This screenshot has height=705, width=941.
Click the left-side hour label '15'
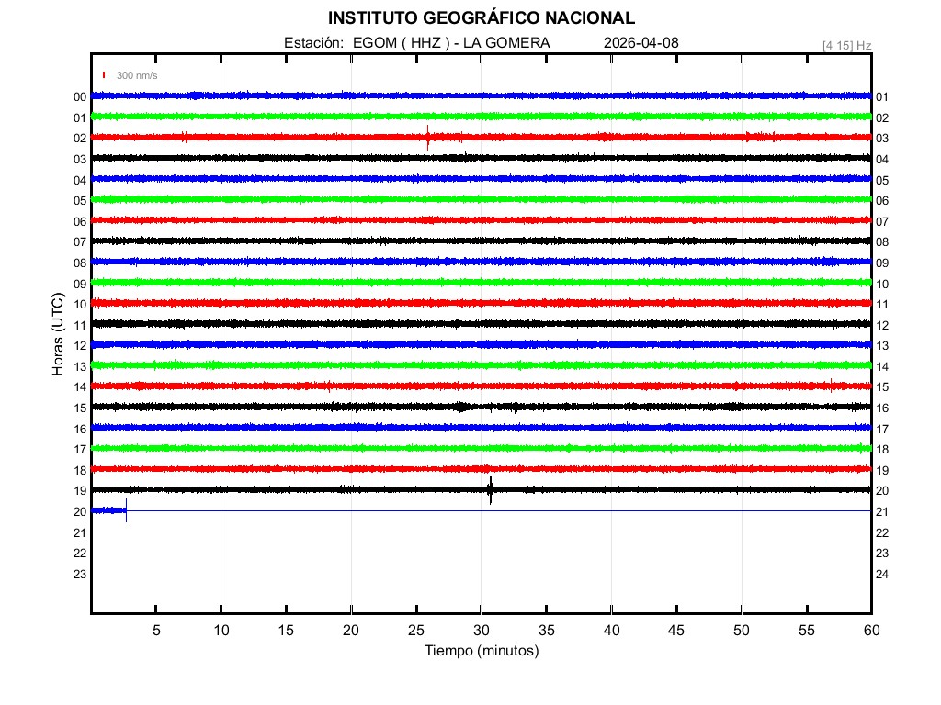(x=80, y=408)
